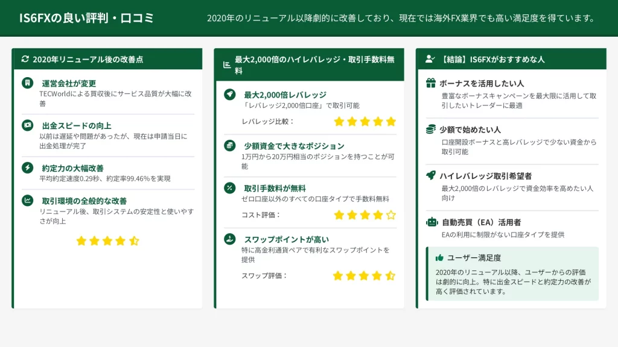Viewport: 618px width, 347px height.
Task: Click the coins icon beside 少額資金で大きなポジション
Action: point(229,145)
